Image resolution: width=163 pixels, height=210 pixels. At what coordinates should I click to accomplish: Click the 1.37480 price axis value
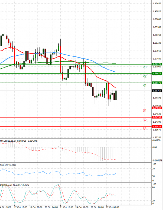point(157,59)
